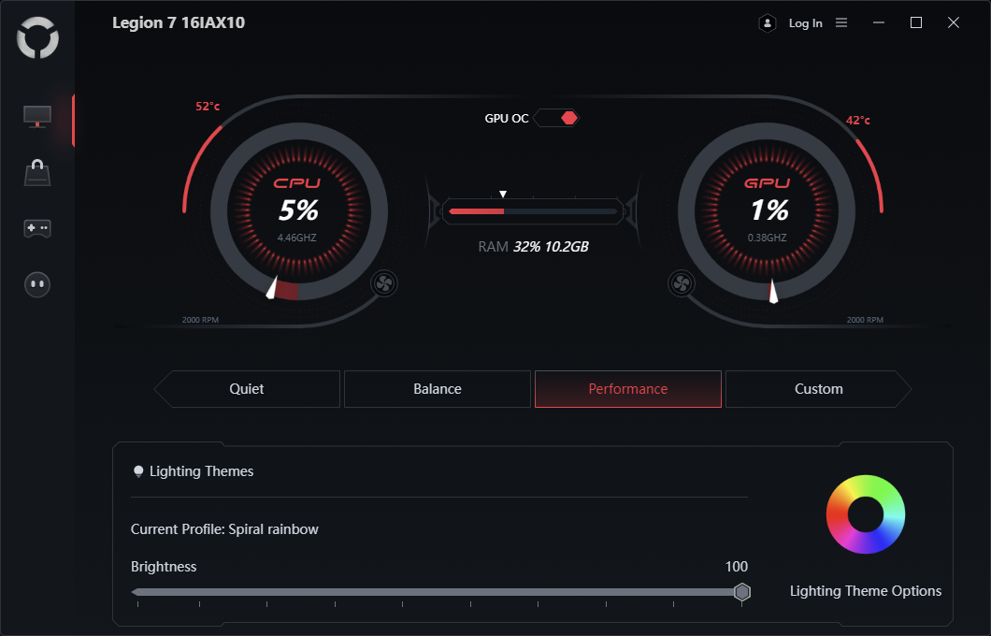
Task: Maximize the Legion Space window
Action: point(916,22)
